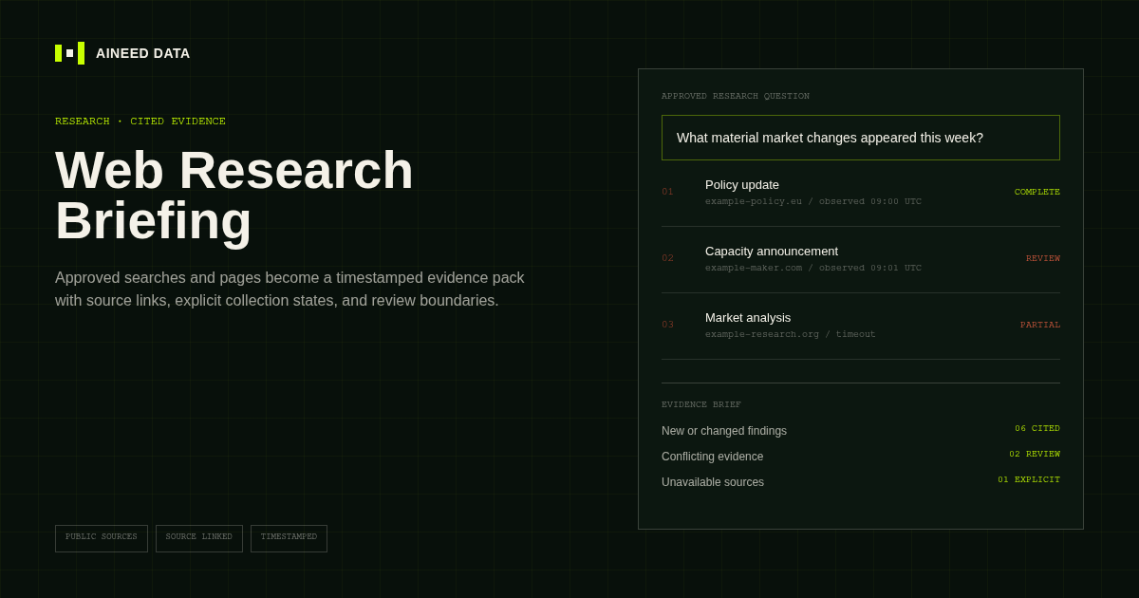Click New or changed findings row
This screenshot has width=1139, height=598.
point(861,431)
